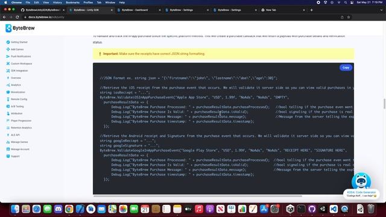Click the code block horizontal scrollbar
Screen dimensions: 386x217
click(x=198, y=196)
